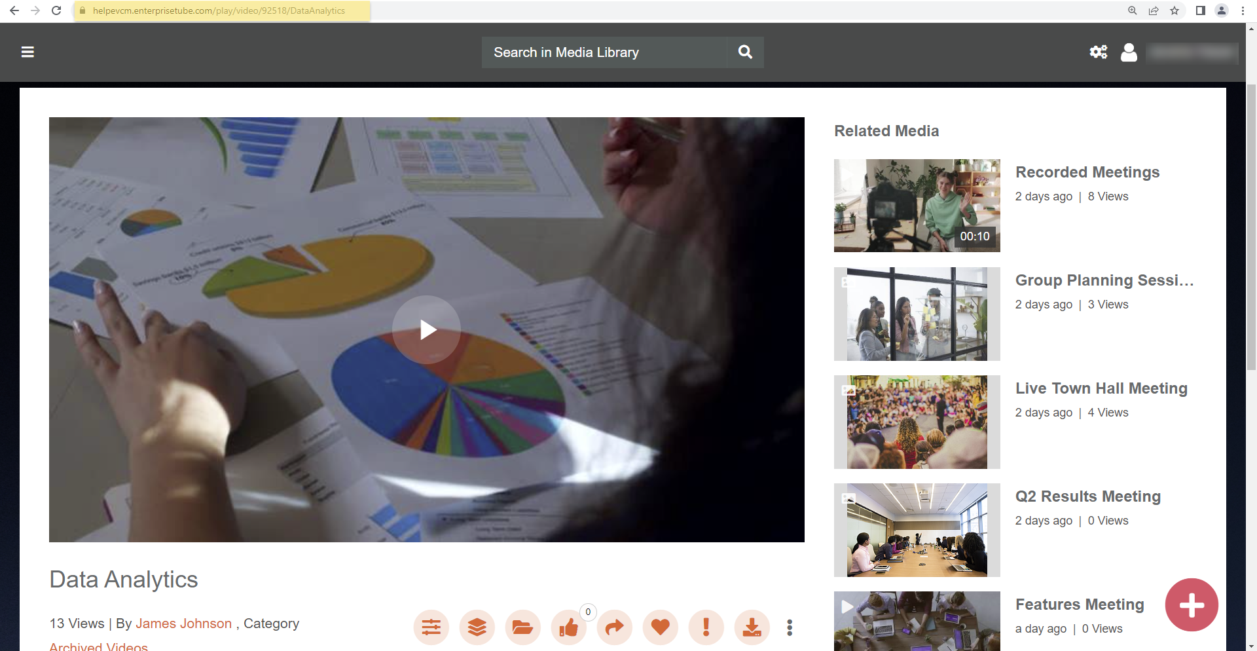Image resolution: width=1257 pixels, height=651 pixels.
Task: Open James Johnson author link
Action: click(x=183, y=623)
